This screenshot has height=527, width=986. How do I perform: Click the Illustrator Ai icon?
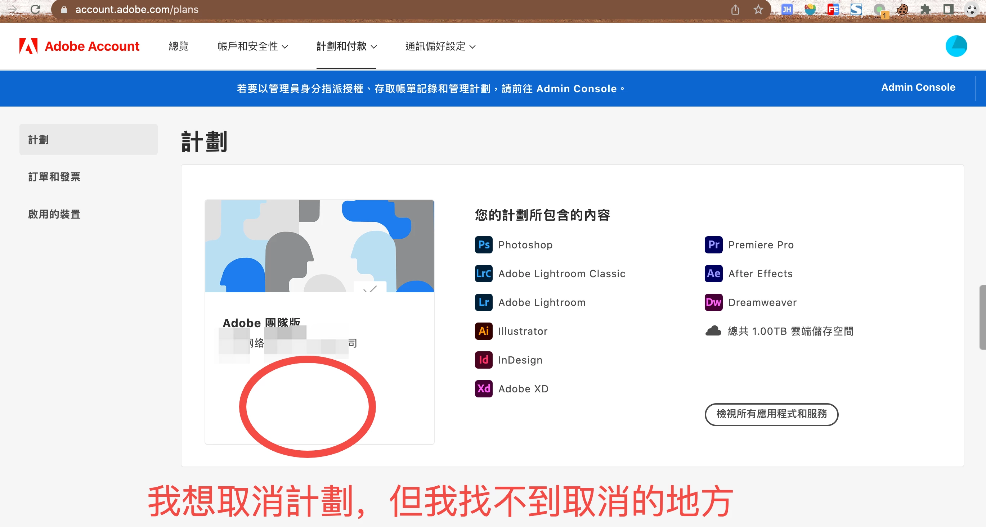coord(483,331)
